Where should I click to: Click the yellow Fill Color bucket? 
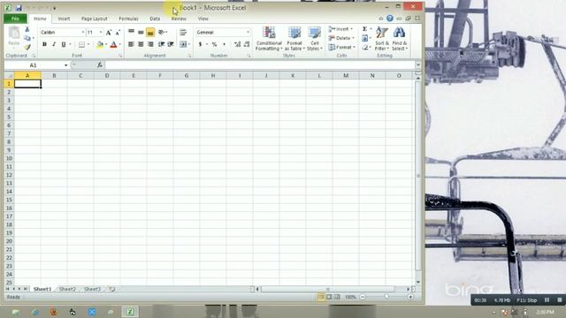[x=100, y=44]
